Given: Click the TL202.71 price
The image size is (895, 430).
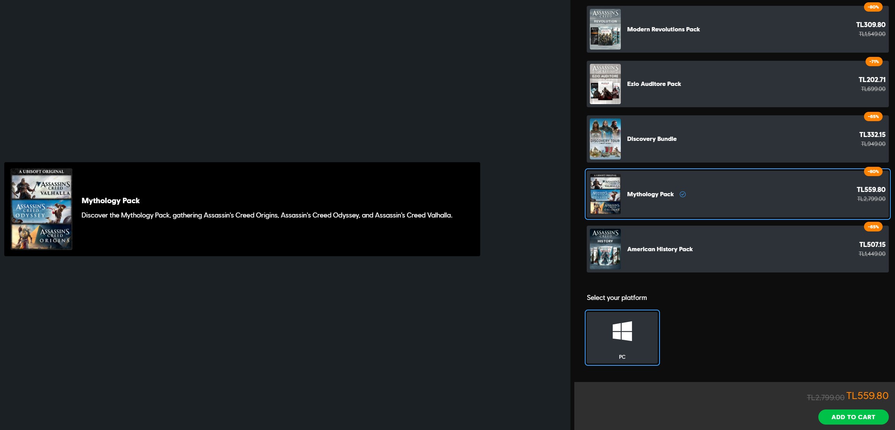Looking at the screenshot, I should click(872, 80).
